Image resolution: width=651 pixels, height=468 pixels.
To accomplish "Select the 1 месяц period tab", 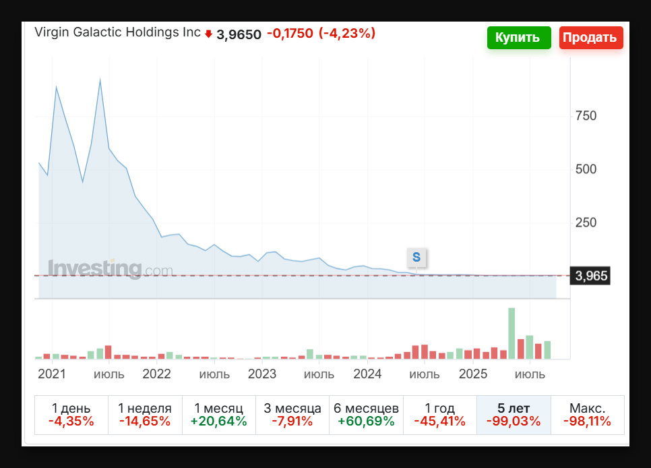I will 219,415.
